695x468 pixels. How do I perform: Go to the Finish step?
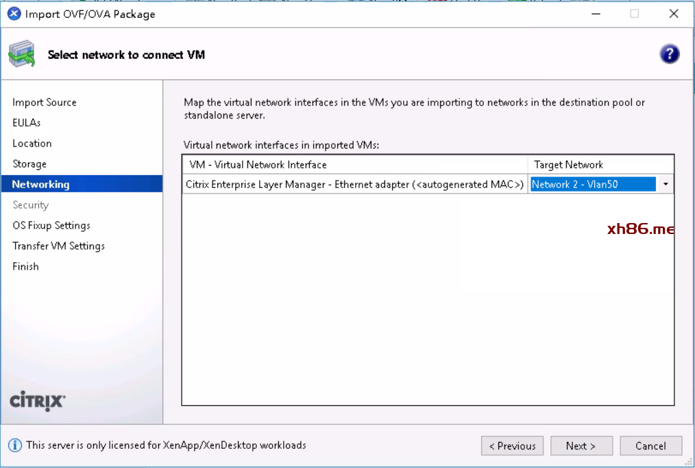[26, 267]
